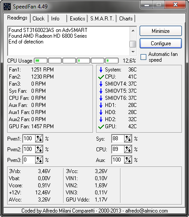Switch to the Exotics tab
Viewport: 189px width, 217px height.
pos(77,19)
